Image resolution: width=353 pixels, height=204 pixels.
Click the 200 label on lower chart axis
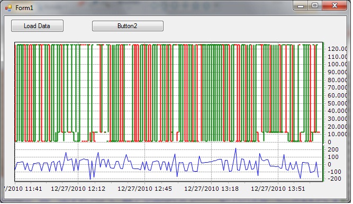[333, 149]
